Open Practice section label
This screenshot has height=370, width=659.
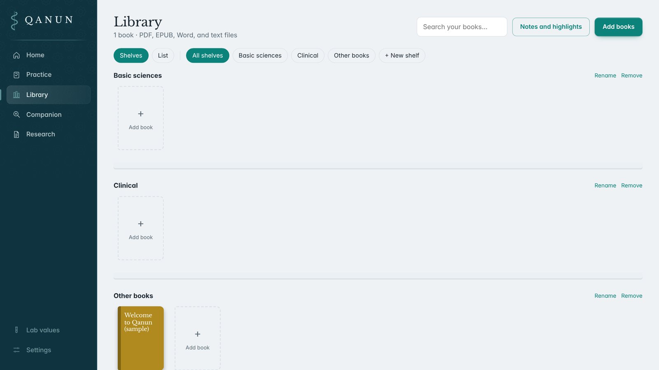[x=39, y=75]
